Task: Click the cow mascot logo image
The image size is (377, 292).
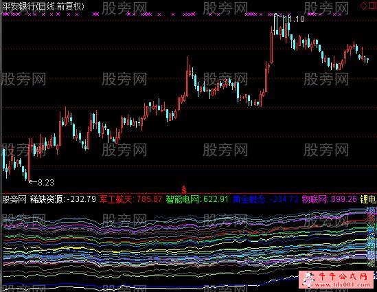Action: (x=308, y=279)
